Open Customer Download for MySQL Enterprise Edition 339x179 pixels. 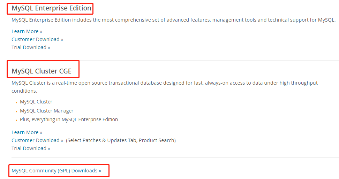tap(37, 39)
